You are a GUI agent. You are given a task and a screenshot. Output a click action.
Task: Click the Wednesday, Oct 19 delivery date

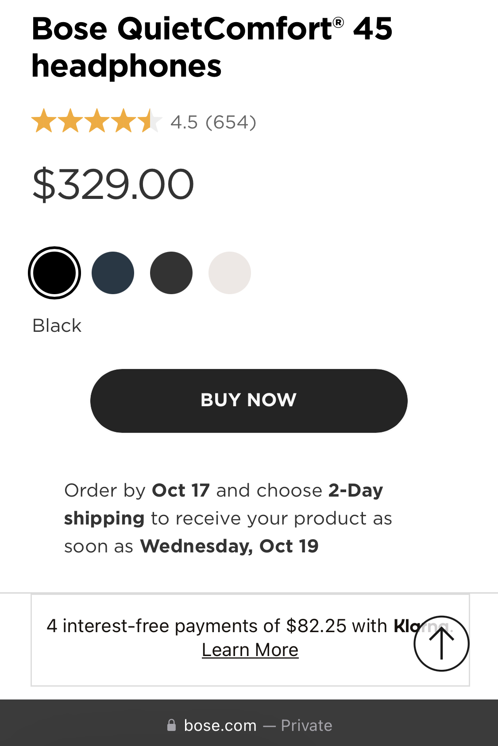click(x=229, y=546)
